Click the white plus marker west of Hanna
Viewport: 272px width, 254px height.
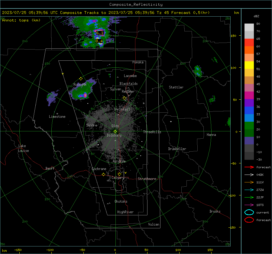click(171, 121)
